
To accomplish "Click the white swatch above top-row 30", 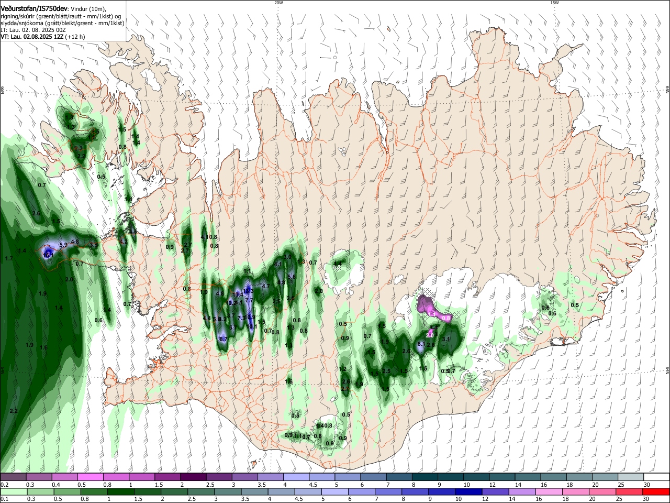I will [656, 477].
